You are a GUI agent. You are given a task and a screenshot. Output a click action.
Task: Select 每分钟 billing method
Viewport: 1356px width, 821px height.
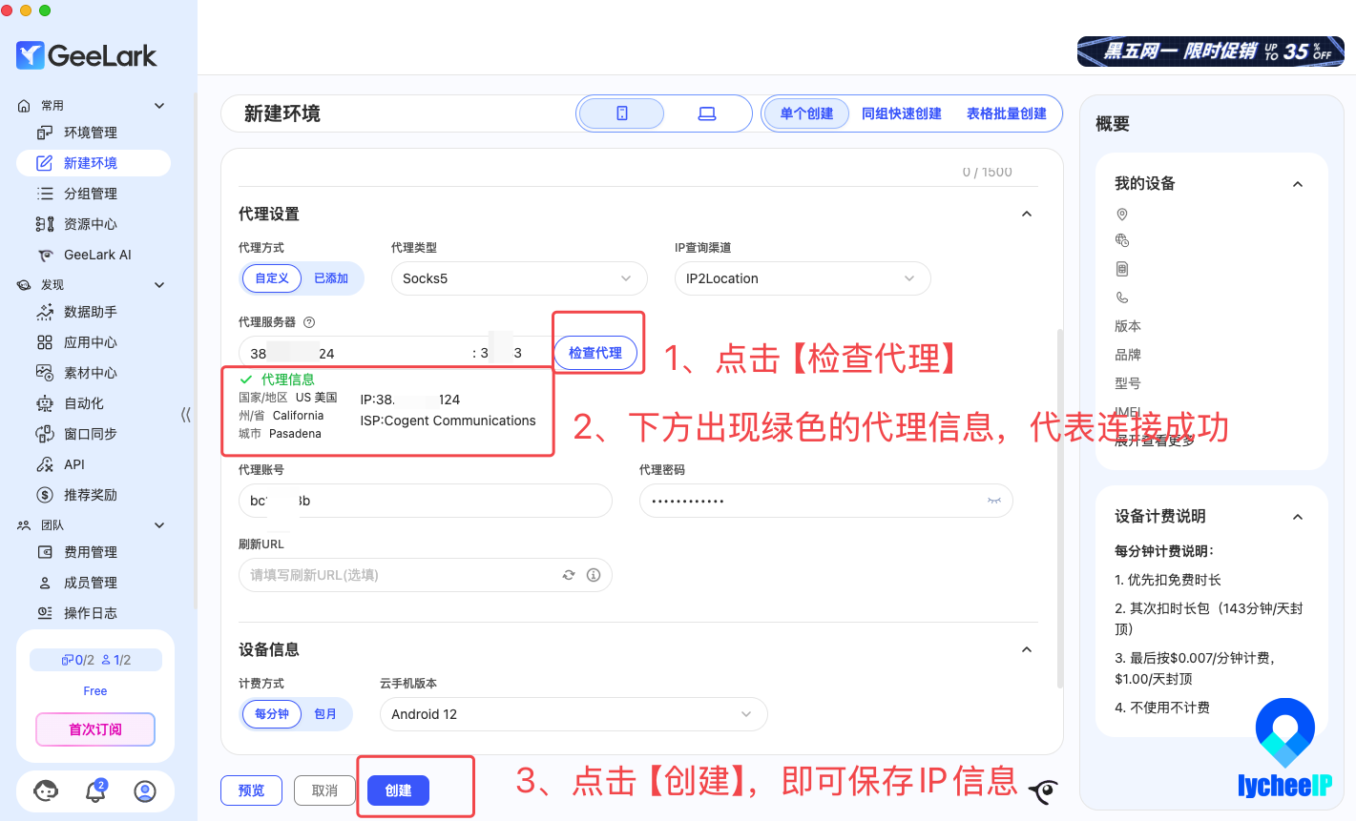pos(272,714)
